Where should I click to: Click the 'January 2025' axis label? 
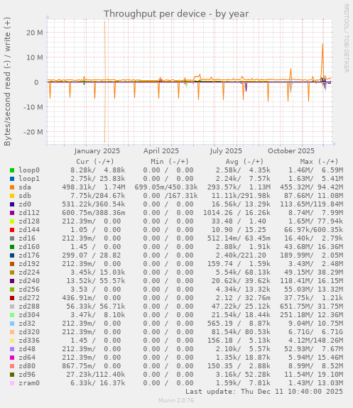click(97, 151)
